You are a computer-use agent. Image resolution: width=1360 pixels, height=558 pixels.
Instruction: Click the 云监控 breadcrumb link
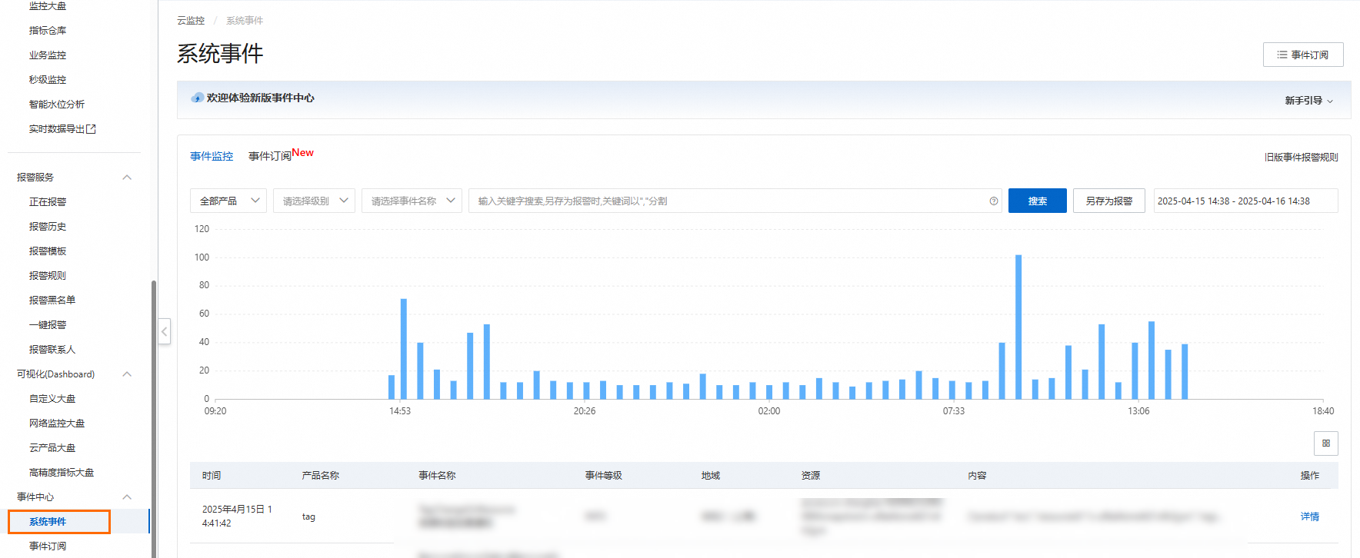pos(191,21)
